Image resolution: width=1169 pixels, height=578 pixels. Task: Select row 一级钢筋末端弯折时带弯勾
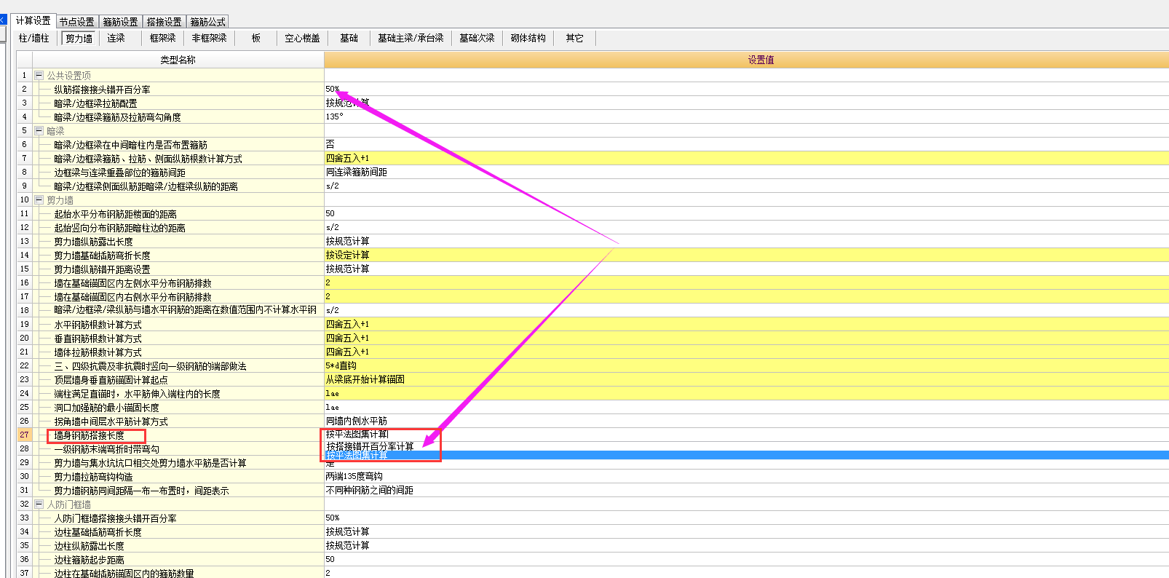point(178,449)
